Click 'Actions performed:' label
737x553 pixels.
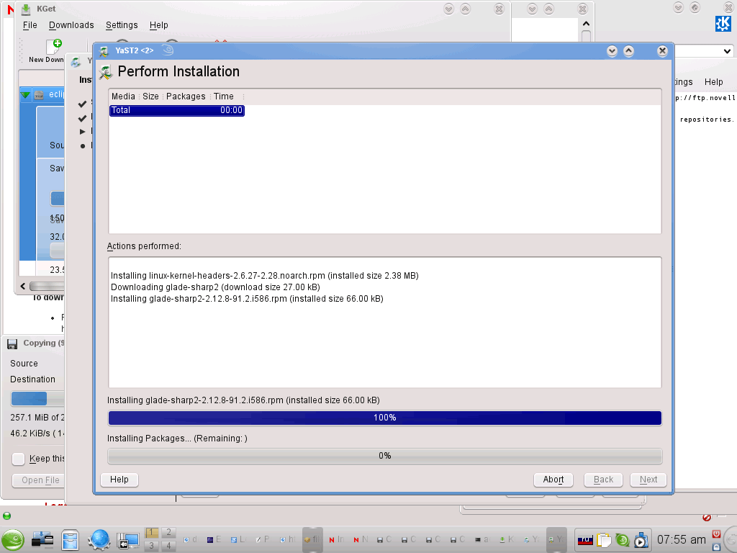144,246
